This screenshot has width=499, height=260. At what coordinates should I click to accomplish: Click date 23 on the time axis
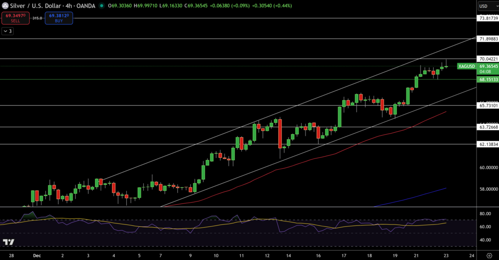(446, 255)
